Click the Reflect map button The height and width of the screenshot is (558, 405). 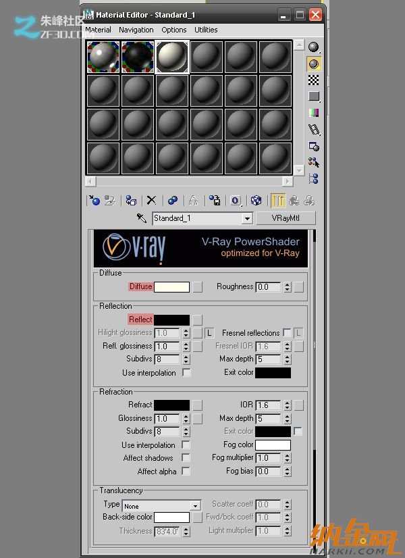(197, 320)
